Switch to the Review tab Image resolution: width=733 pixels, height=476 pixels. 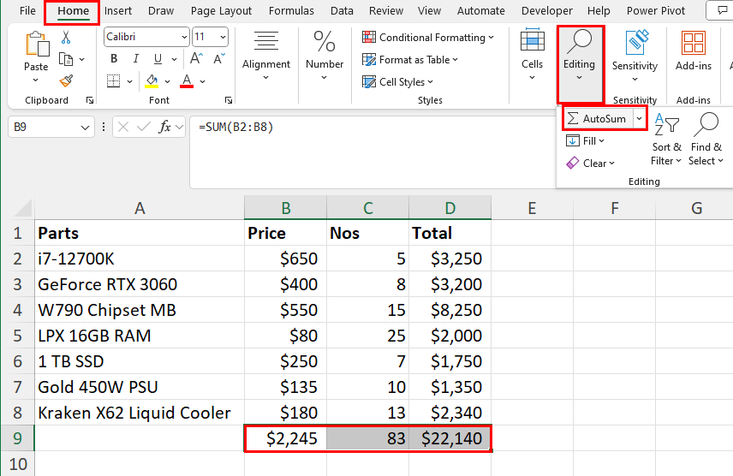[x=386, y=11]
